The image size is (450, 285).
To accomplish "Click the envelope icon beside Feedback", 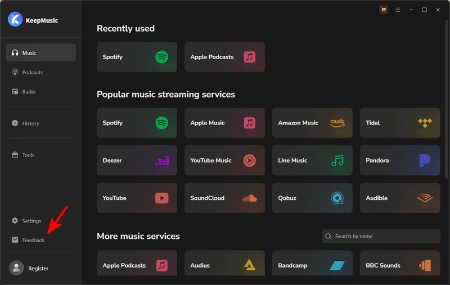I will point(15,240).
